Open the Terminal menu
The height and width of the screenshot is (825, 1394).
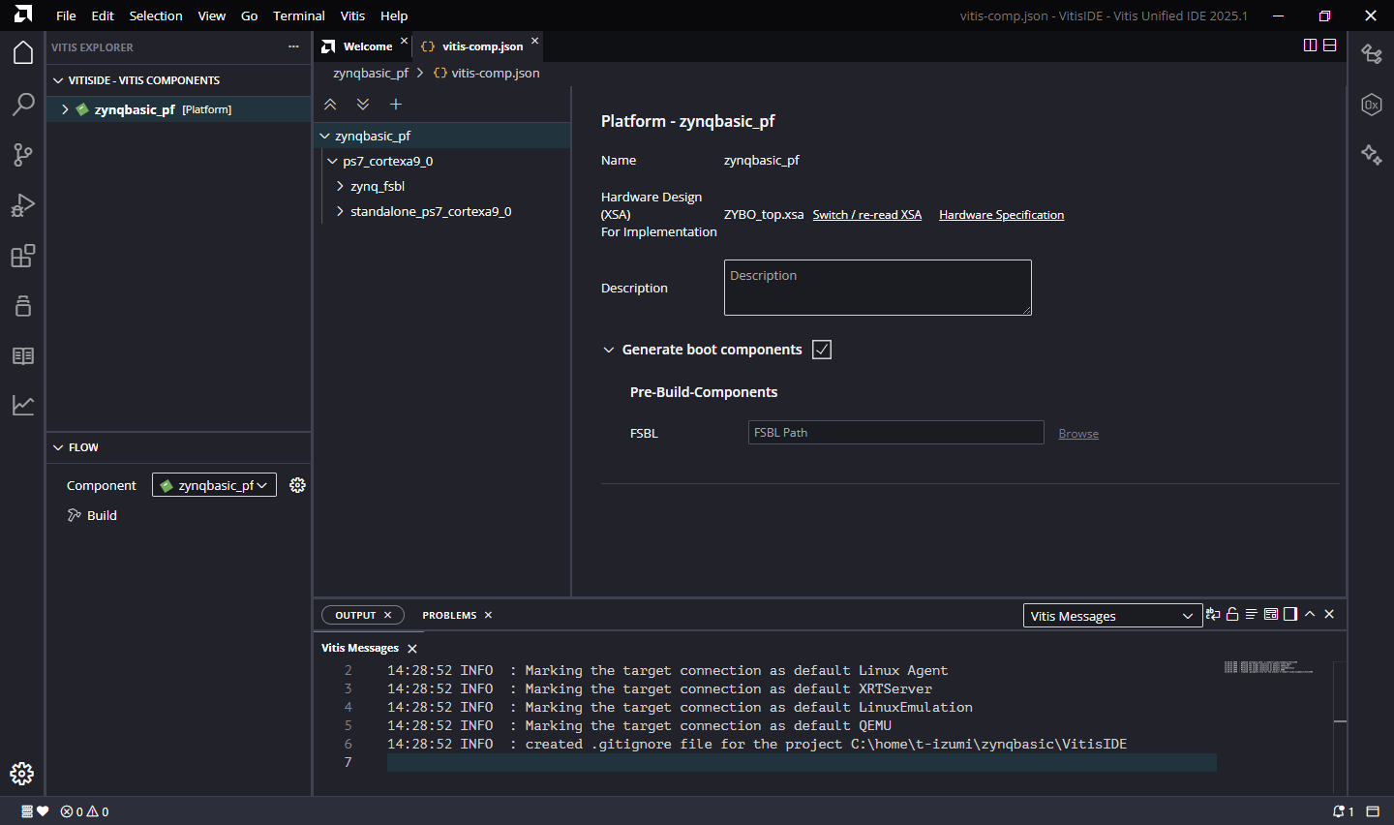click(298, 15)
